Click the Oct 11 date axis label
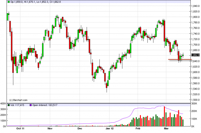201x133 pixels. (20, 129)
